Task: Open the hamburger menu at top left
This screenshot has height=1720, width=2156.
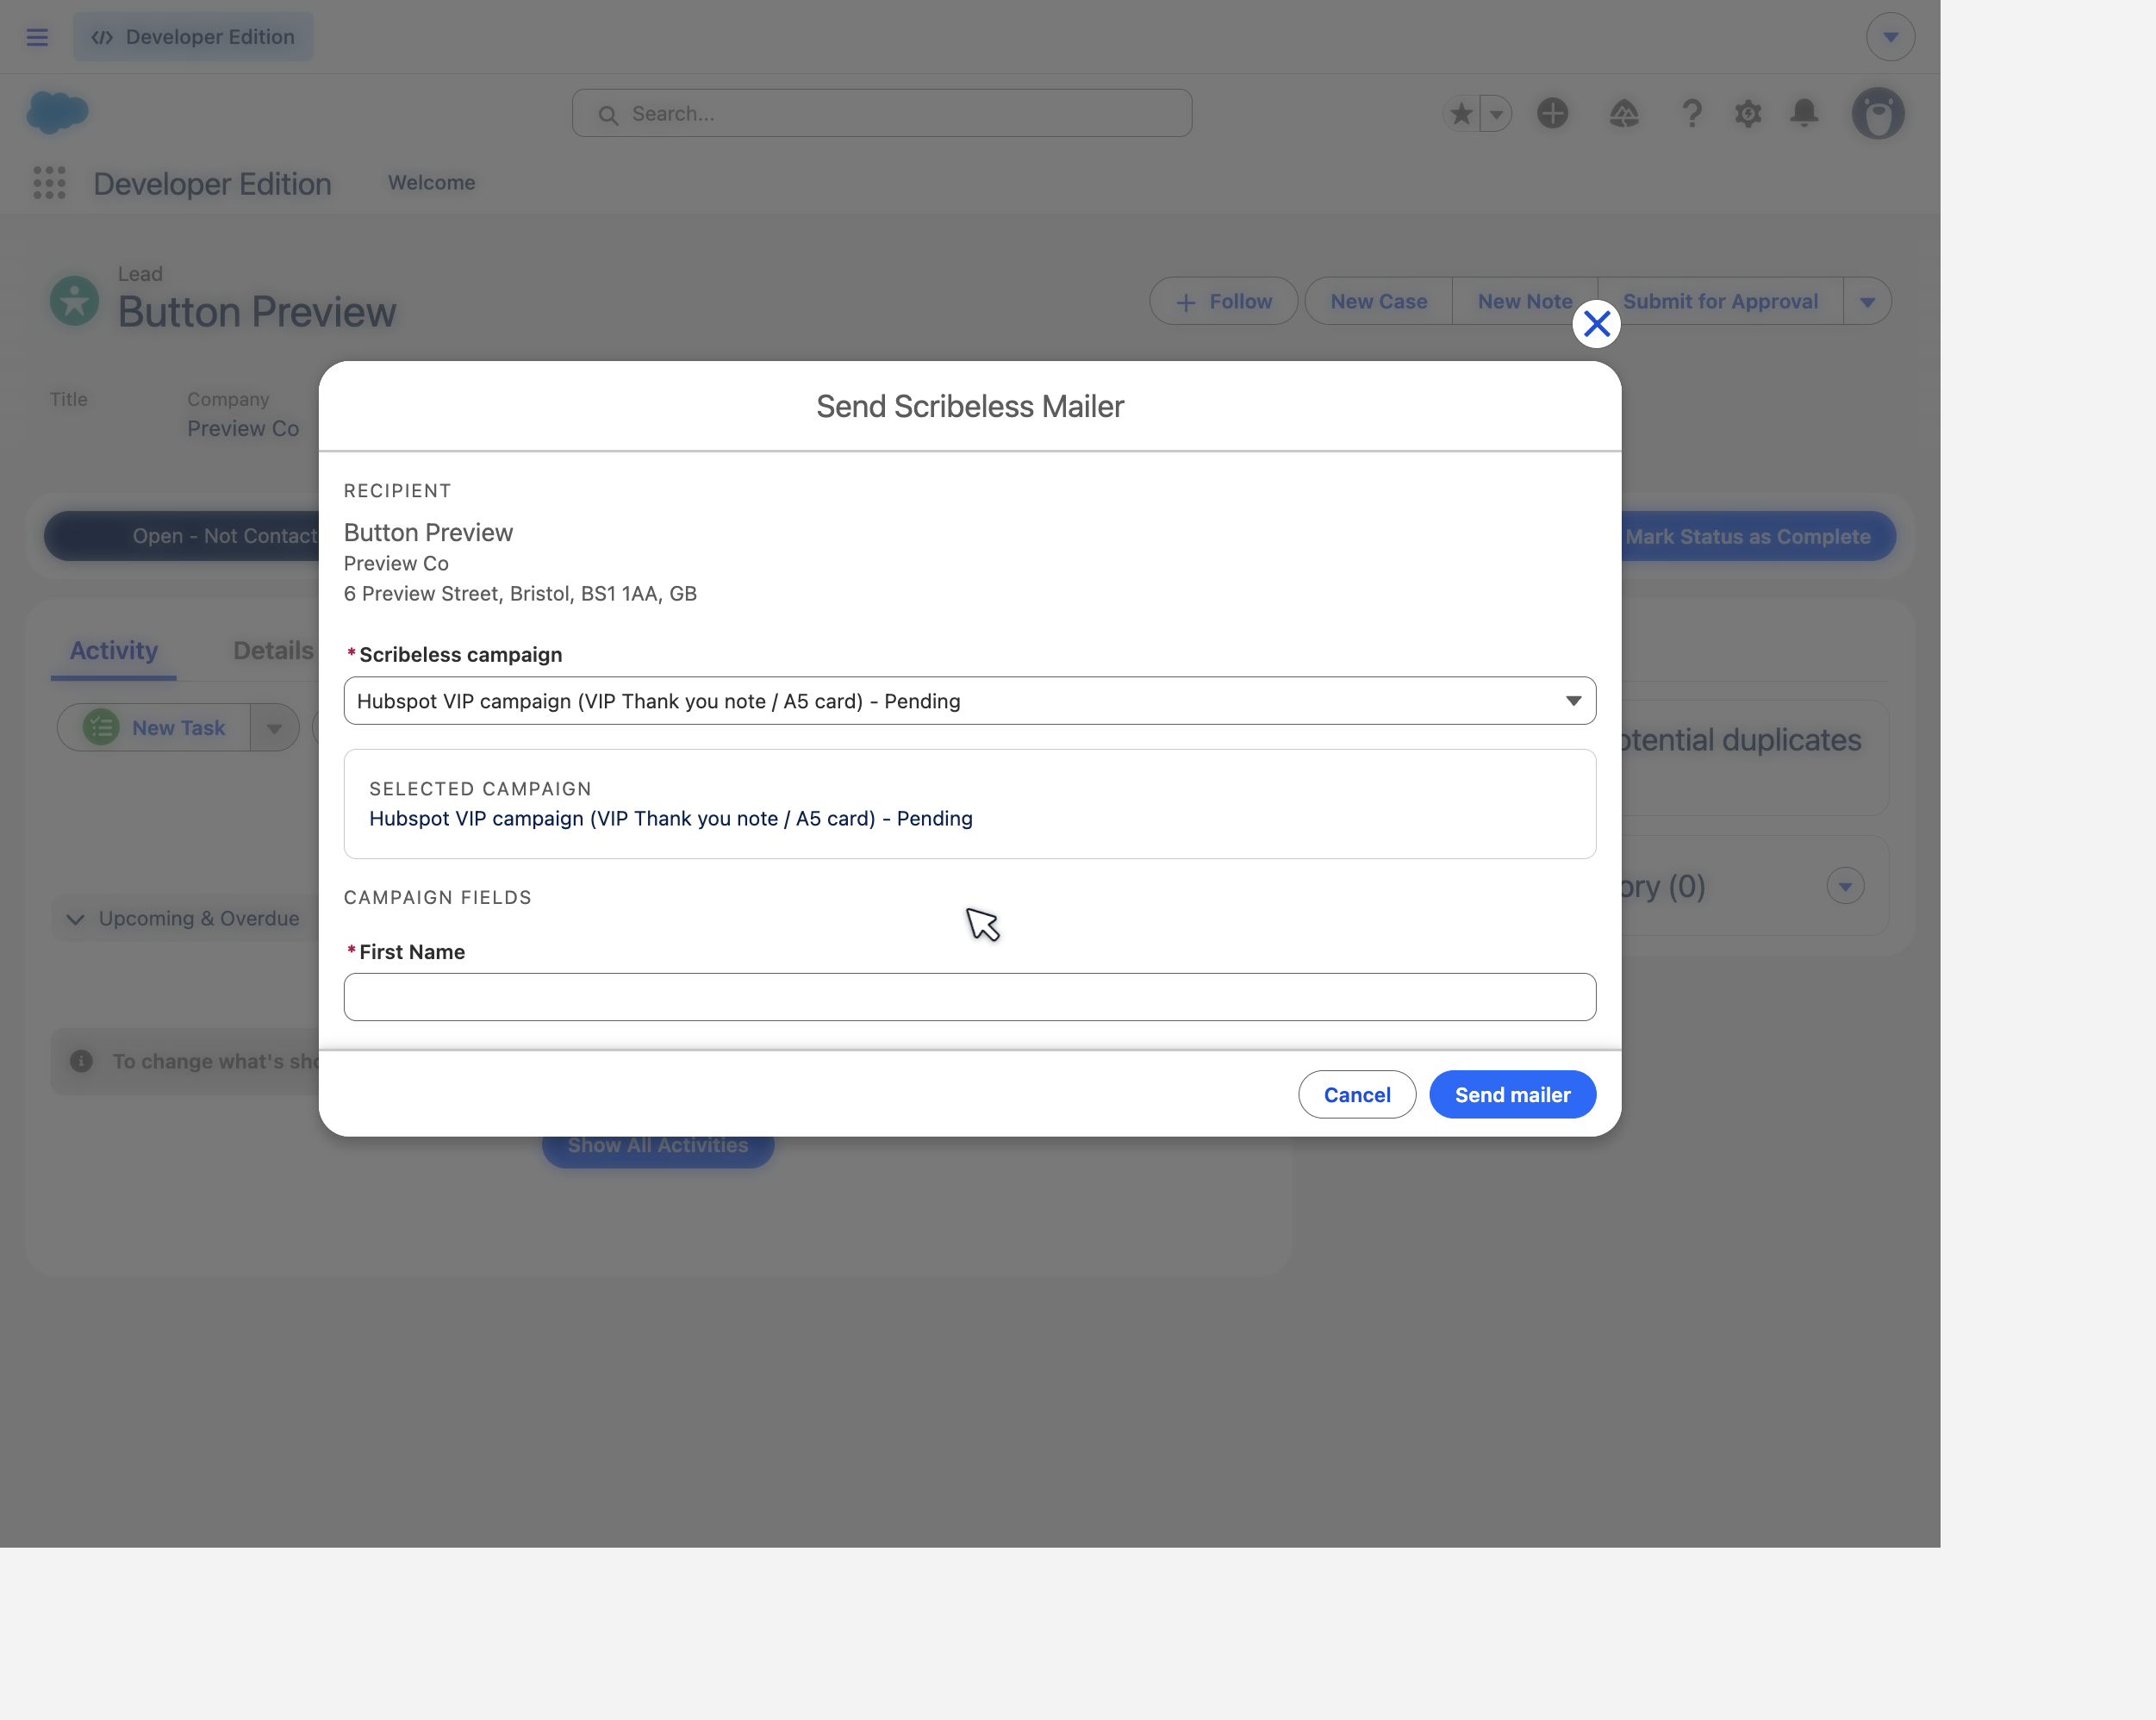Action: point(37,37)
